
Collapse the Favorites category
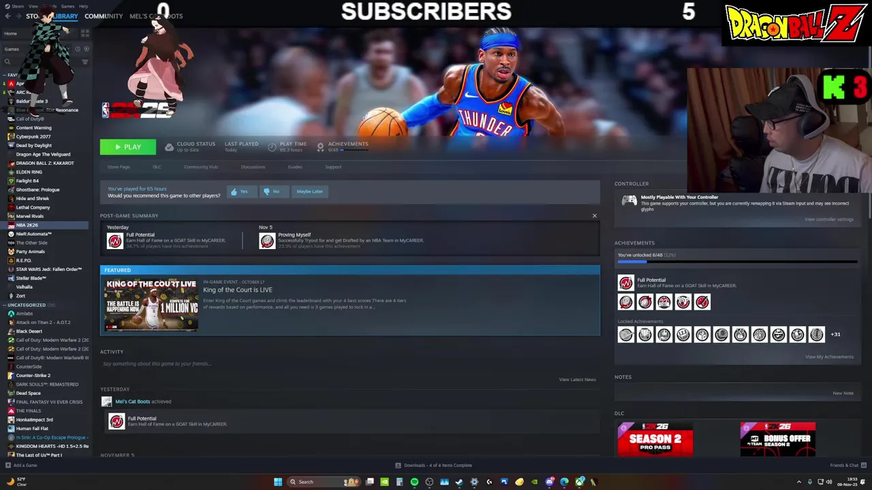point(5,75)
